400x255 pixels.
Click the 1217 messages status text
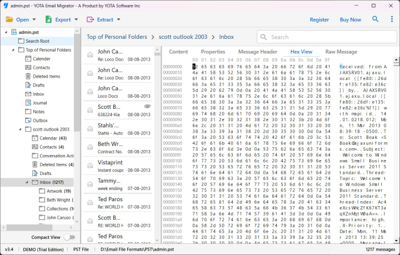[380, 249]
